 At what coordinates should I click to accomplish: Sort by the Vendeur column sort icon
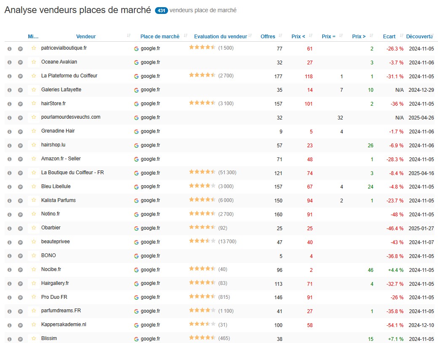click(x=129, y=35)
